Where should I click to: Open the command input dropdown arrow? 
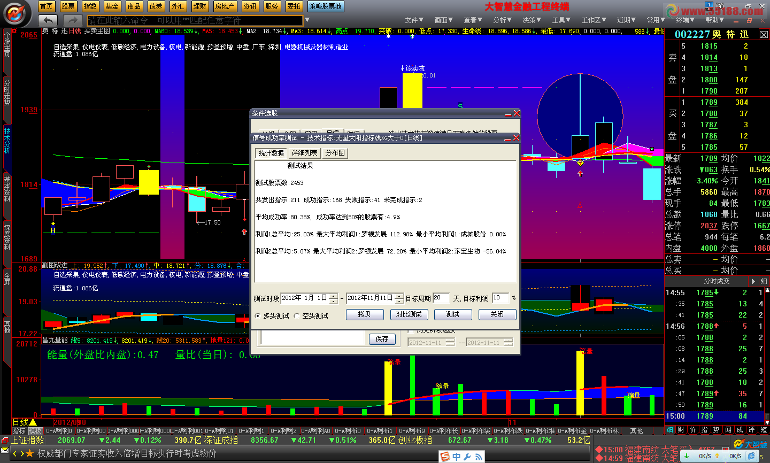307,20
